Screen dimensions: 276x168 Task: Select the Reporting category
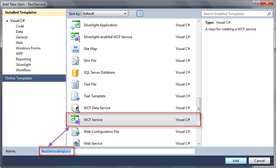tap(23, 59)
